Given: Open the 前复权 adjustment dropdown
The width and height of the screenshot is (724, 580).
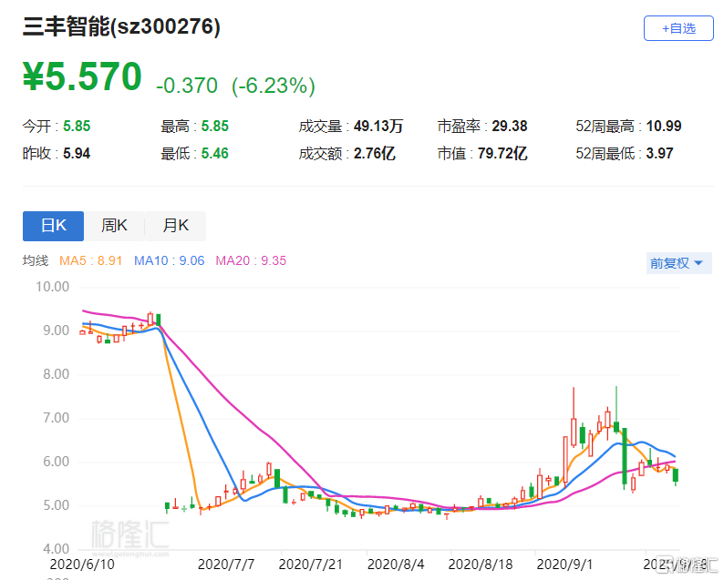Looking at the screenshot, I should pos(678,263).
